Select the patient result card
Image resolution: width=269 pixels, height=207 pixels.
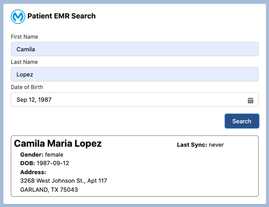point(134,166)
